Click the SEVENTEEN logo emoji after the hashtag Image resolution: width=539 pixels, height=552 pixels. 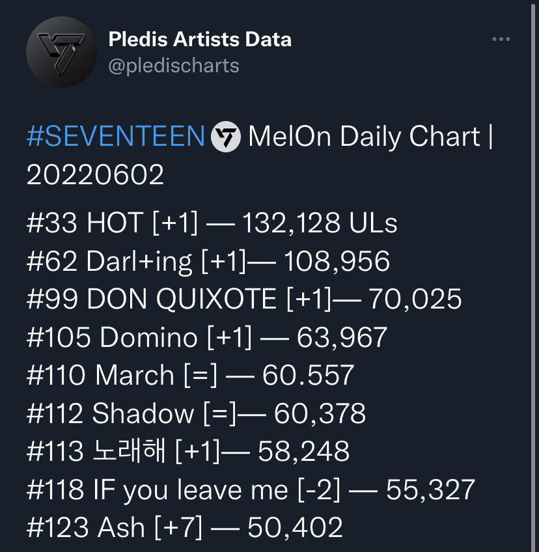226,137
